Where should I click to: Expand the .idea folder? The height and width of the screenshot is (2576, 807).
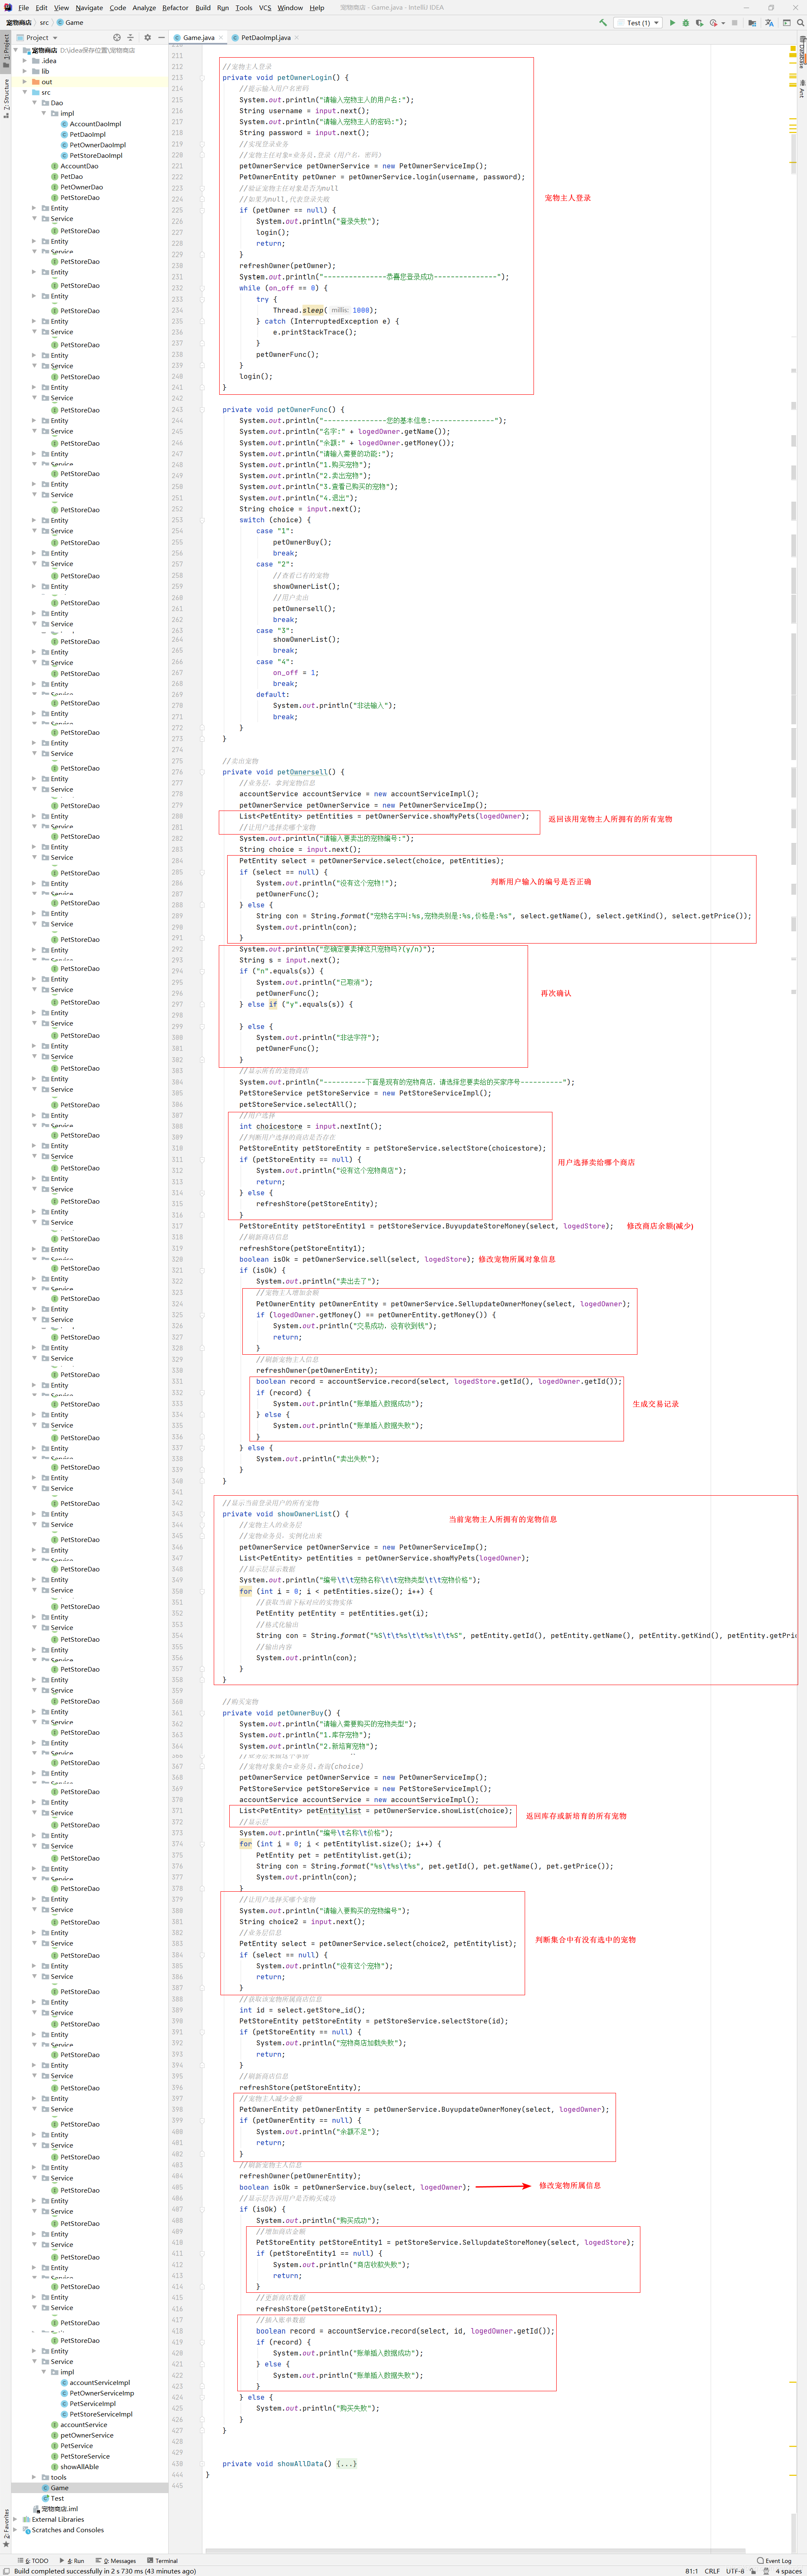tap(25, 60)
